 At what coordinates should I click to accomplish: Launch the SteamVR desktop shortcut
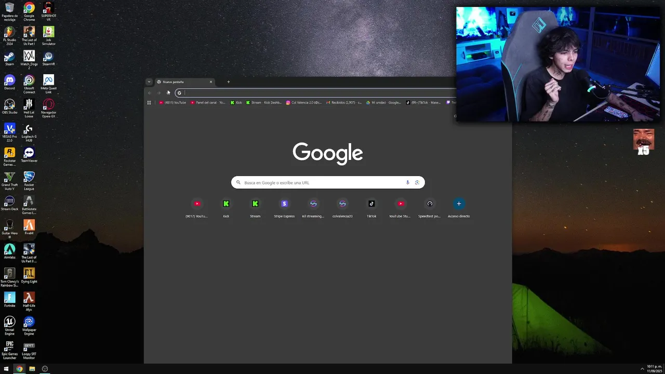click(48, 58)
